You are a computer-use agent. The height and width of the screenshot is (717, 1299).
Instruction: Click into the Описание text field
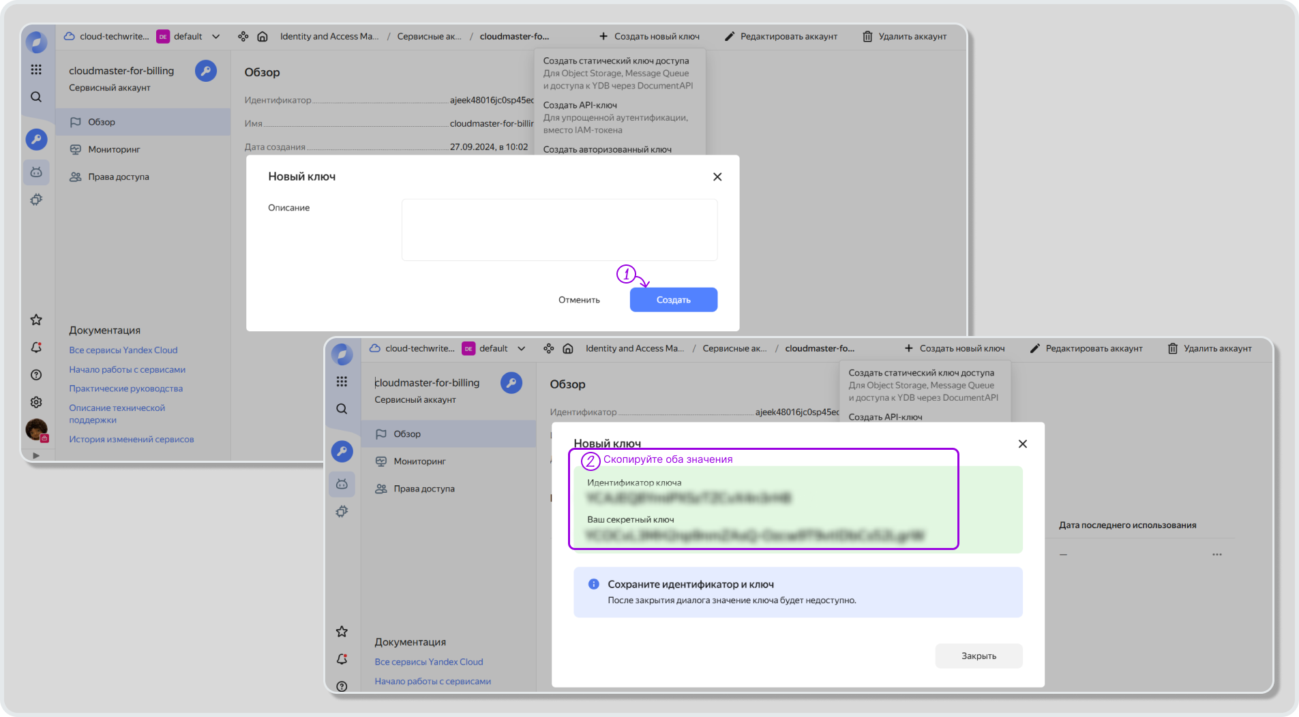click(559, 230)
